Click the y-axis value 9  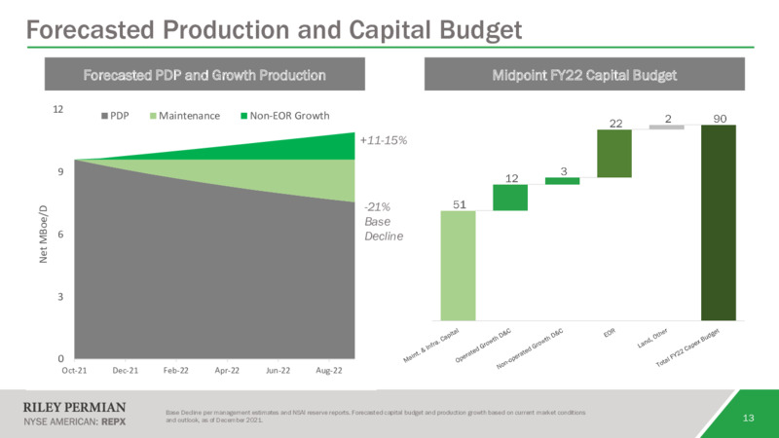[60, 172]
